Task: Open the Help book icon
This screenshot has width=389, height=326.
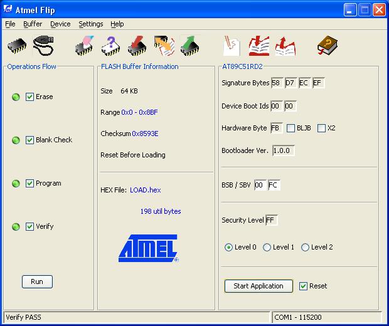Action: tap(328, 46)
